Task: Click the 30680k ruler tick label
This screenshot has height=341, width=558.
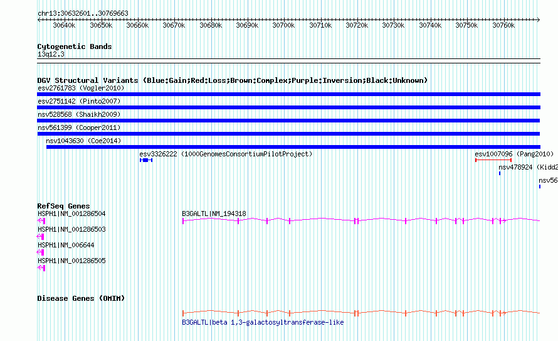Action: [x=211, y=26]
